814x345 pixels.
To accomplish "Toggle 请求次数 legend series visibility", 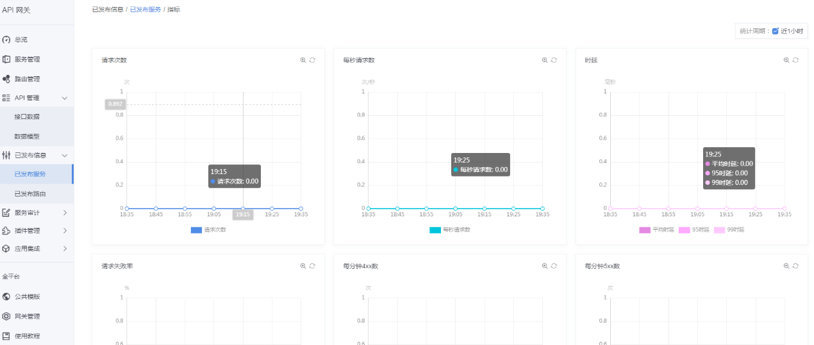I will tap(208, 230).
